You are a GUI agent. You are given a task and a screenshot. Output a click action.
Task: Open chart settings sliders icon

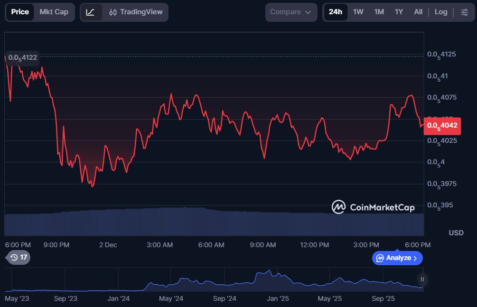[x=464, y=12]
